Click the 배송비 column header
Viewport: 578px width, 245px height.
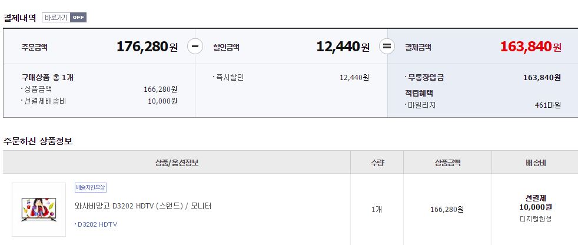coord(536,163)
